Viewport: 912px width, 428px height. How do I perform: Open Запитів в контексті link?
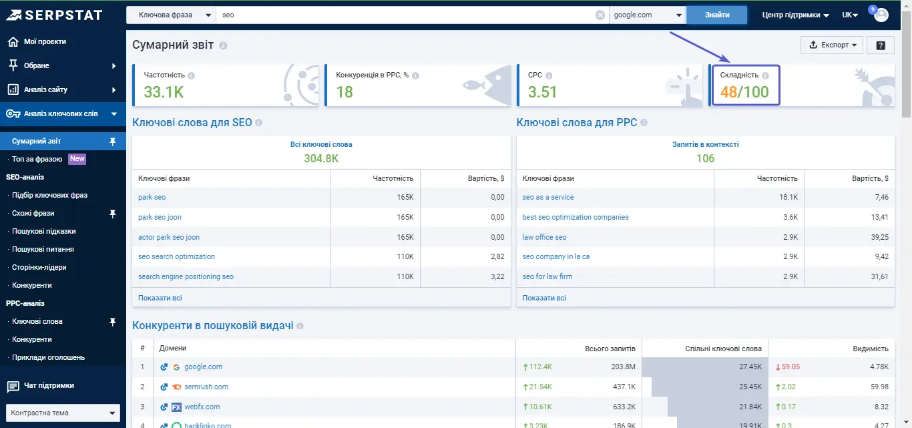(x=705, y=144)
